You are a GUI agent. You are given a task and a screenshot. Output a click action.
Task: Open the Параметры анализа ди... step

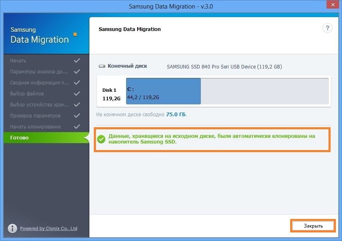point(39,72)
